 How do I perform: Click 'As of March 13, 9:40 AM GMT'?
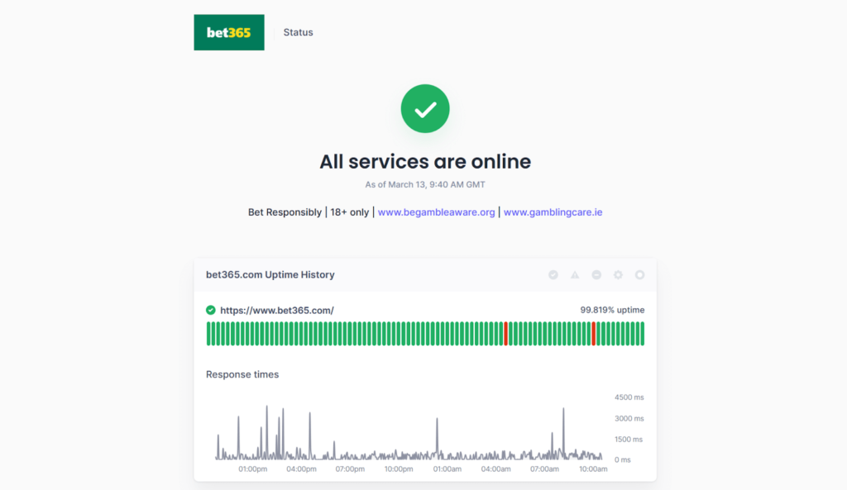click(425, 184)
